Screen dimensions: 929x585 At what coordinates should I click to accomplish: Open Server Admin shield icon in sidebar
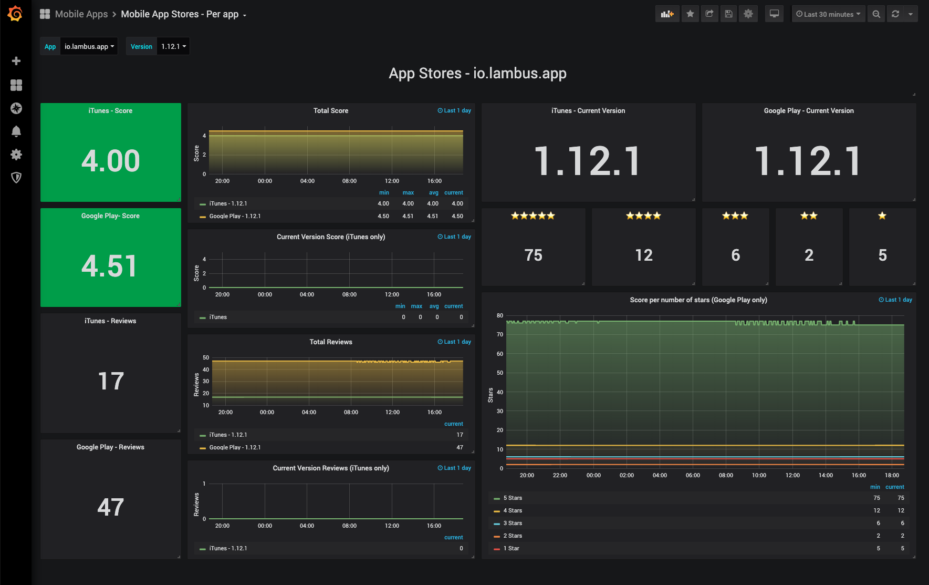16,178
